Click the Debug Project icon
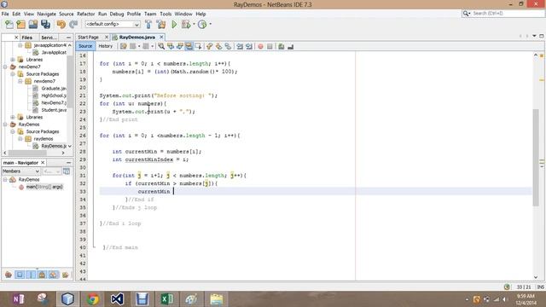Image resolution: width=546 pixels, height=307 pixels. (186, 25)
